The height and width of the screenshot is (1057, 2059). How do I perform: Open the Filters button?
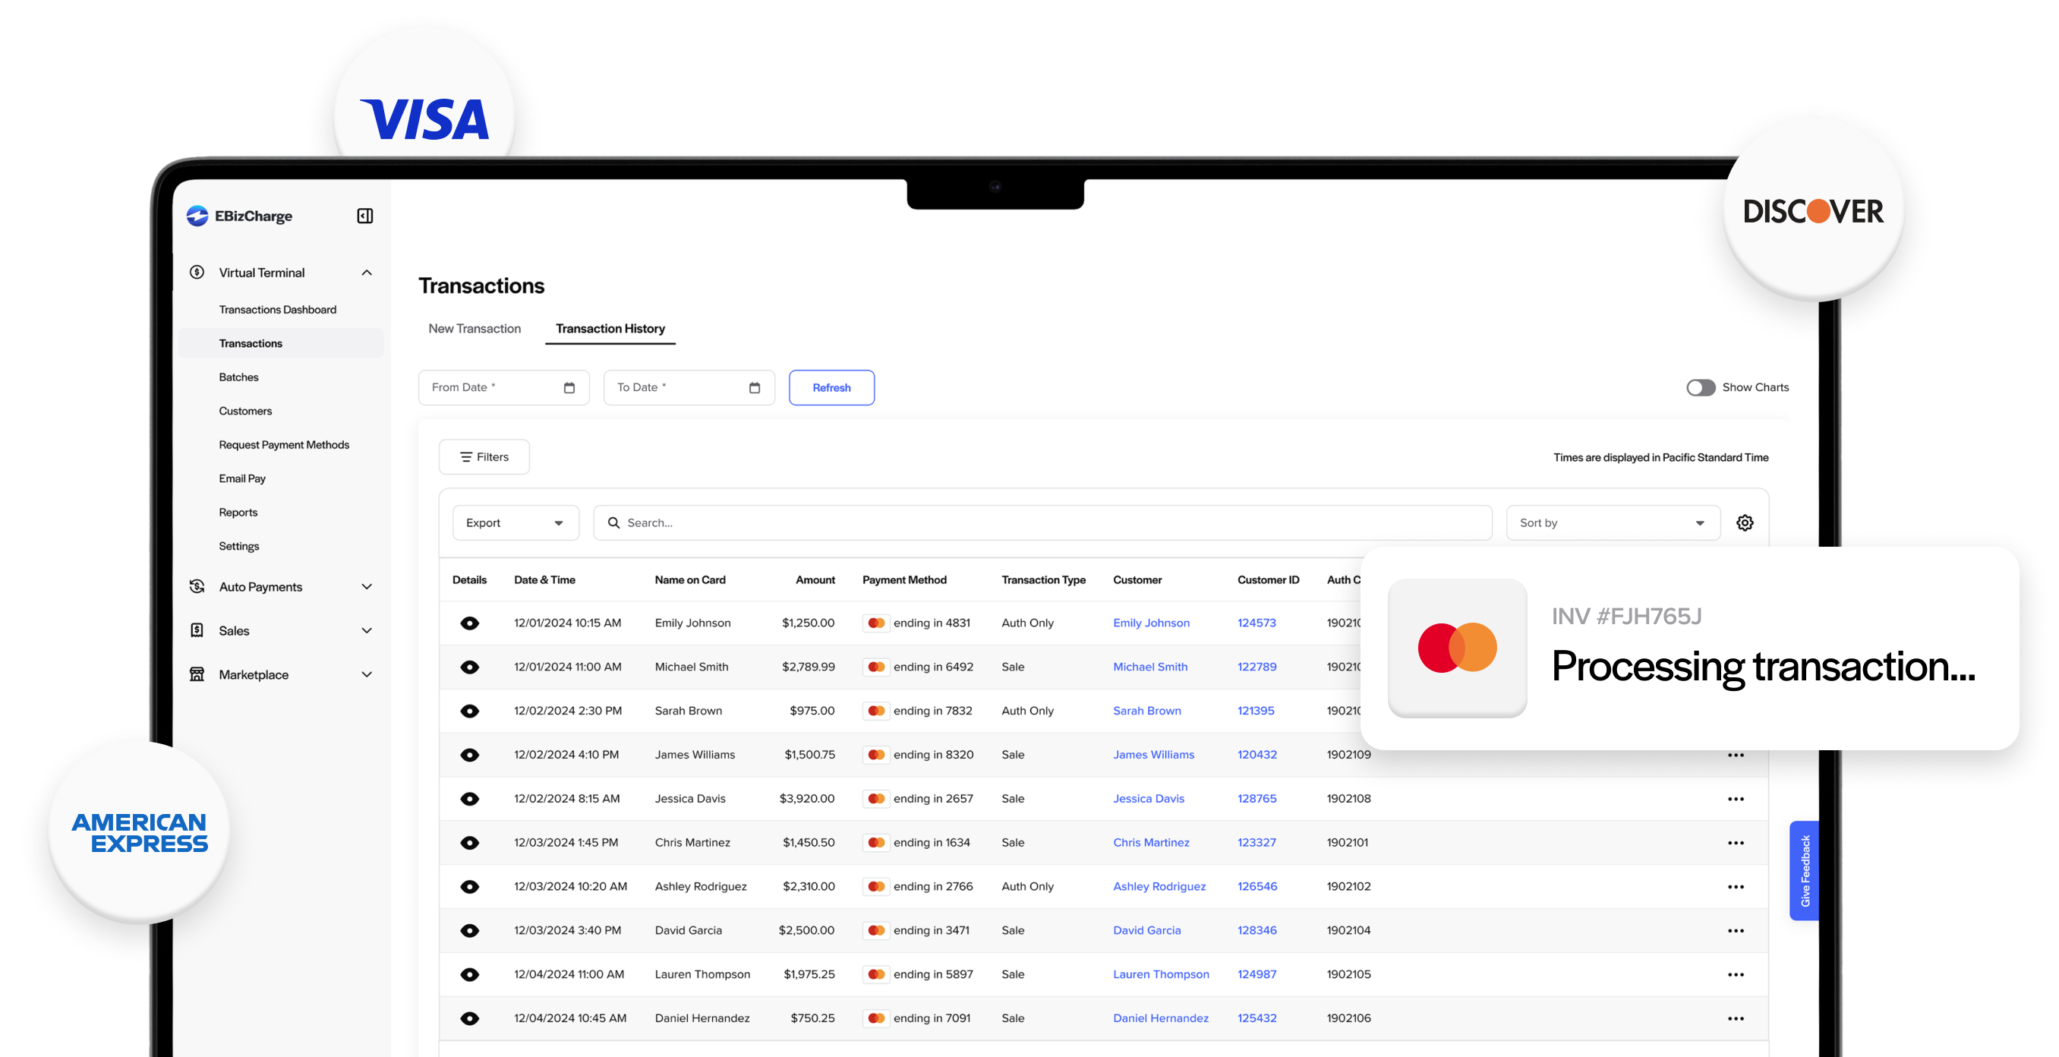[484, 457]
